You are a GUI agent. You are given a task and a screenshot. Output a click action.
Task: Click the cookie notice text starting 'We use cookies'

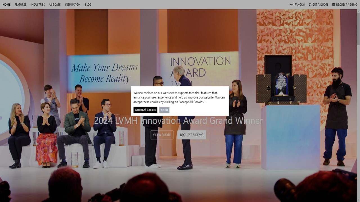(179, 97)
